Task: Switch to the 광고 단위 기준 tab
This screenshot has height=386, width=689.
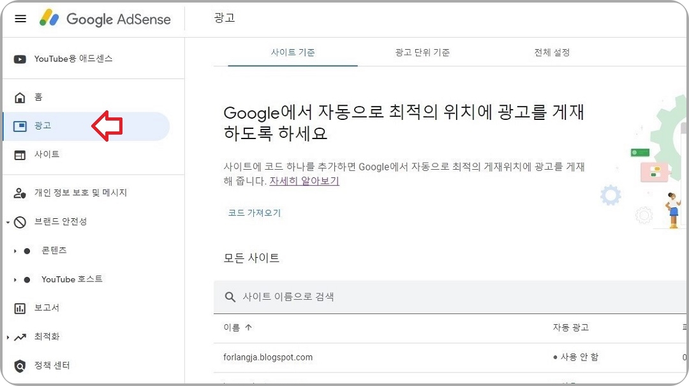Action: pyautogui.click(x=422, y=54)
